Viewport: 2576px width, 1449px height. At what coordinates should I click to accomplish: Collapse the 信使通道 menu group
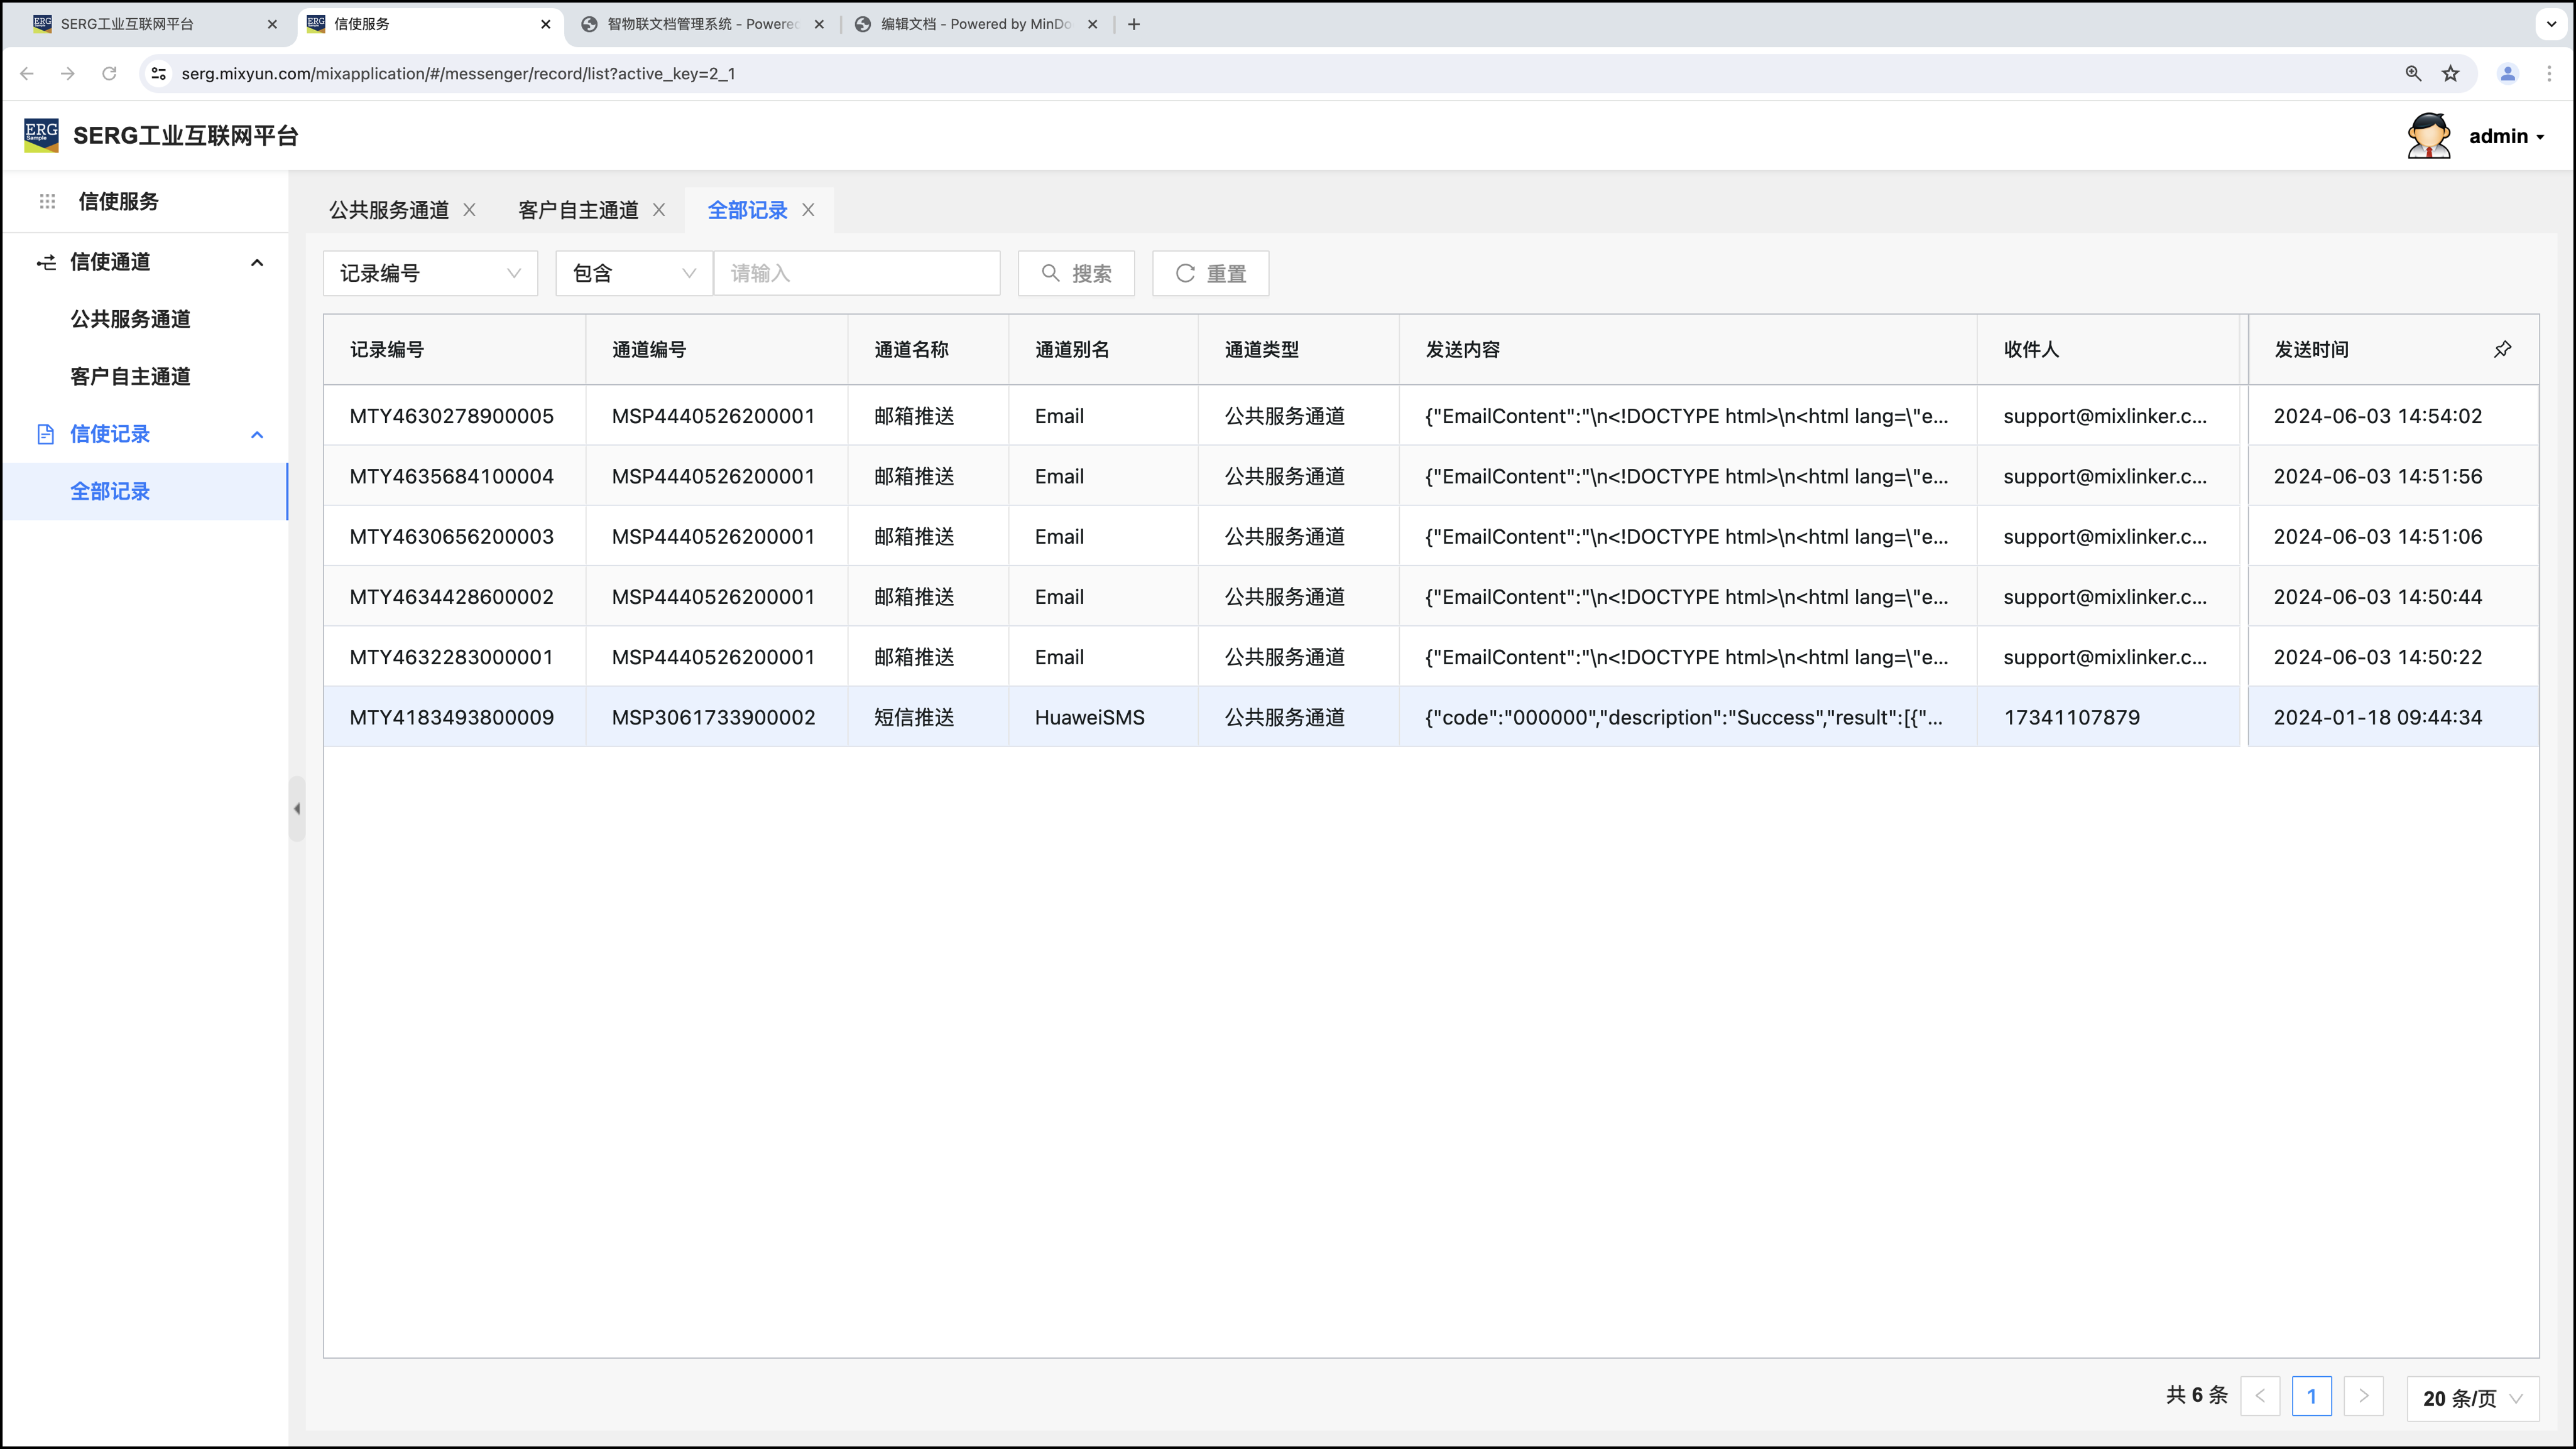(257, 262)
